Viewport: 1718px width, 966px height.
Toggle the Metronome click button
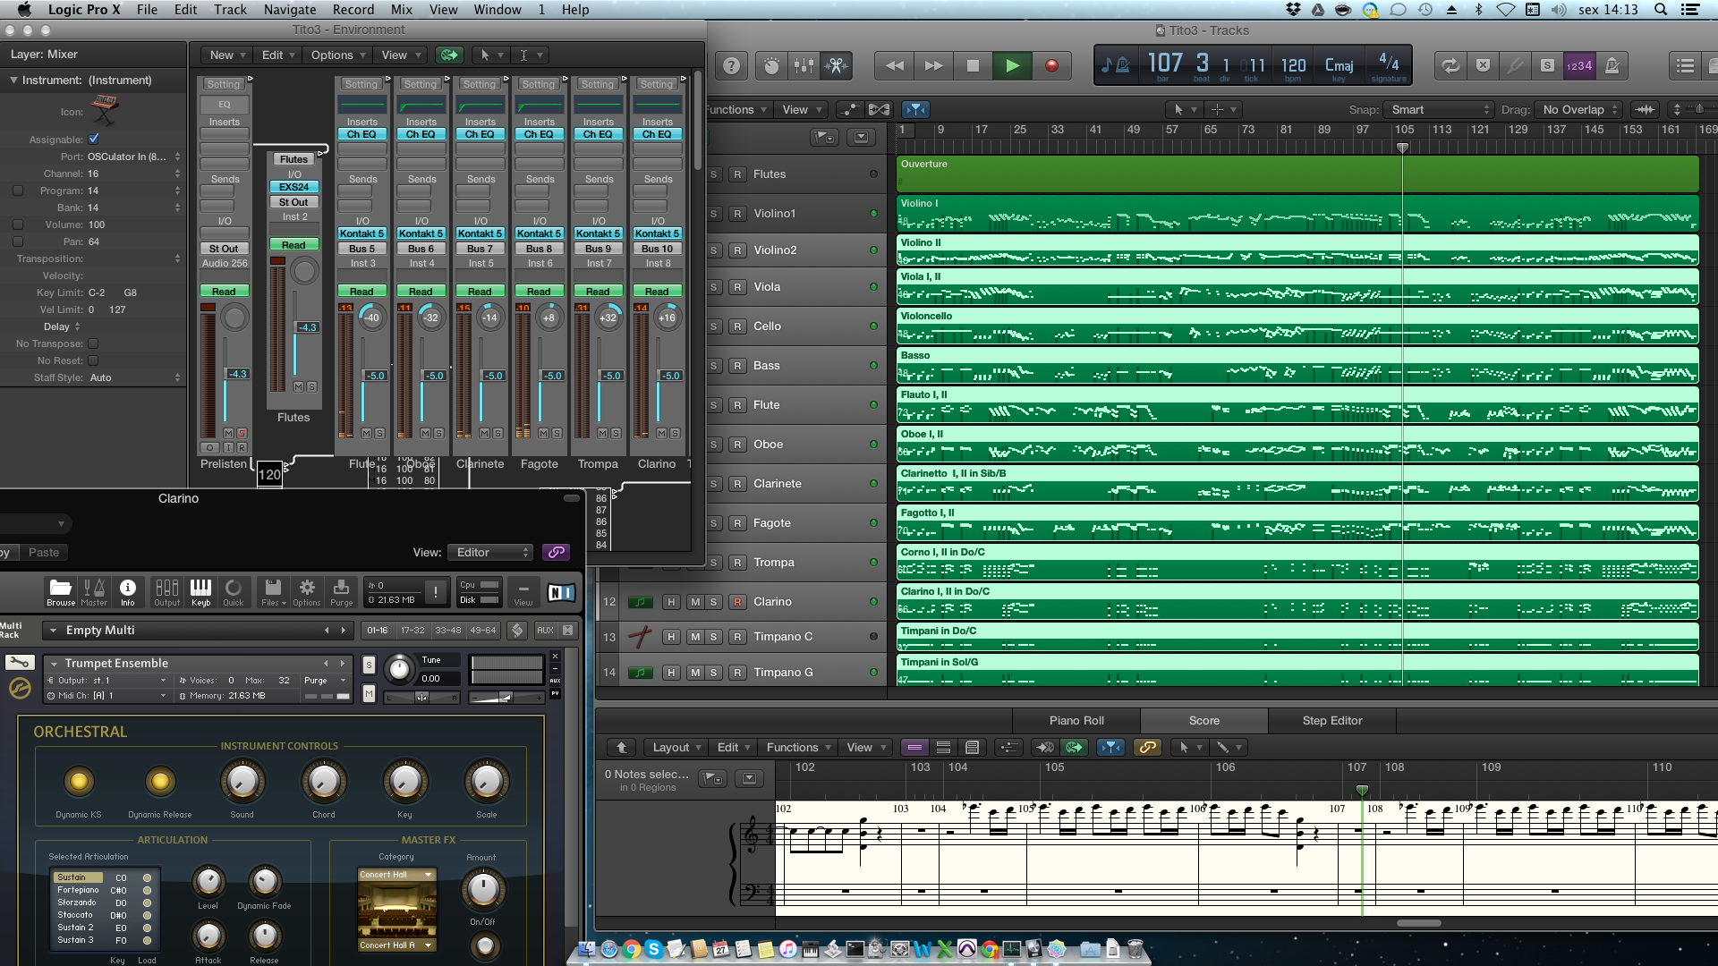[1612, 65]
